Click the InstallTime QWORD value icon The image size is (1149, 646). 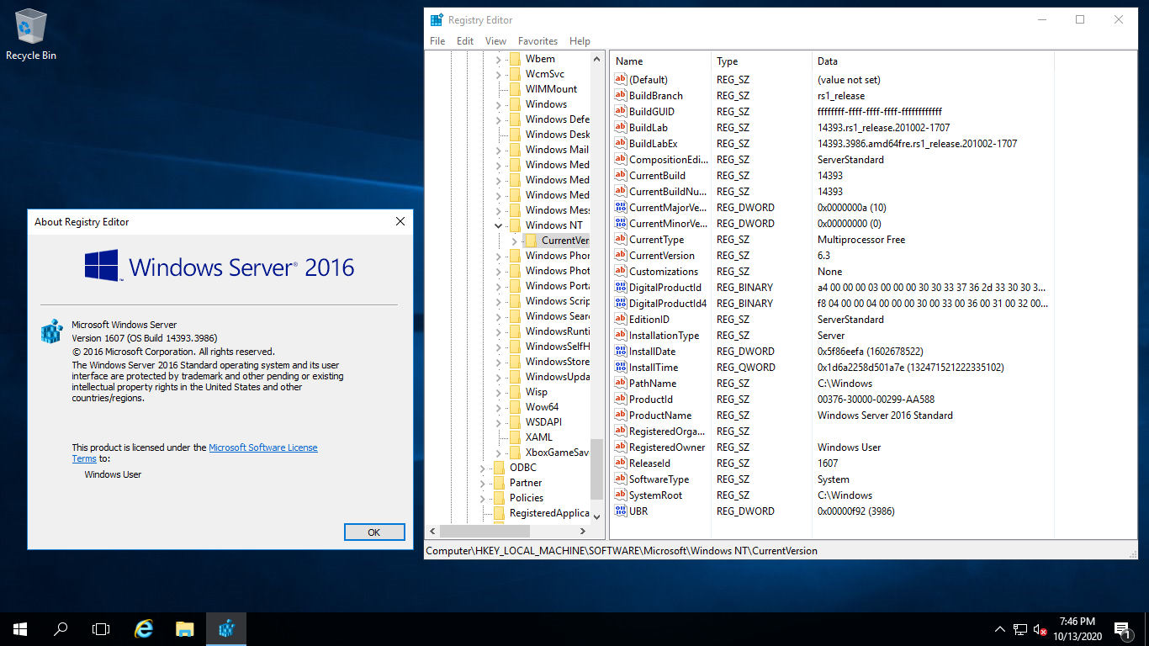[x=621, y=368]
